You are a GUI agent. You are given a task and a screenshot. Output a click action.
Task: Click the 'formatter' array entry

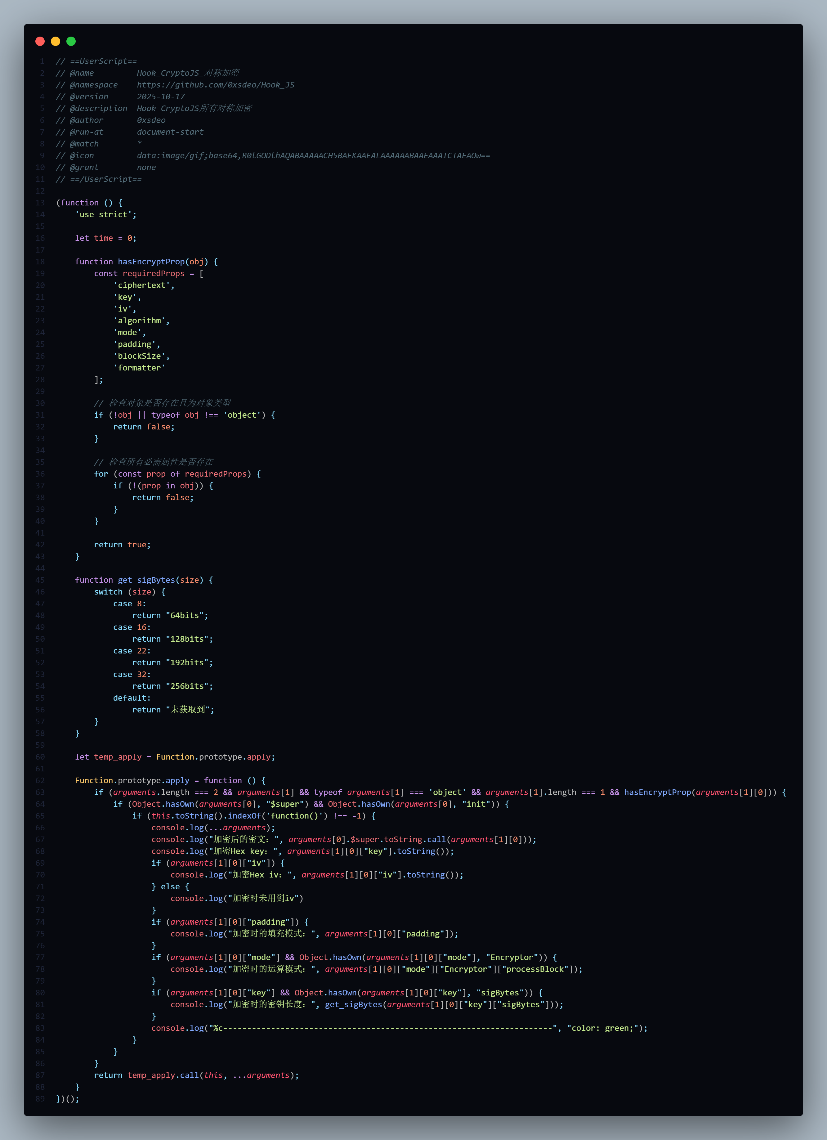pos(139,368)
